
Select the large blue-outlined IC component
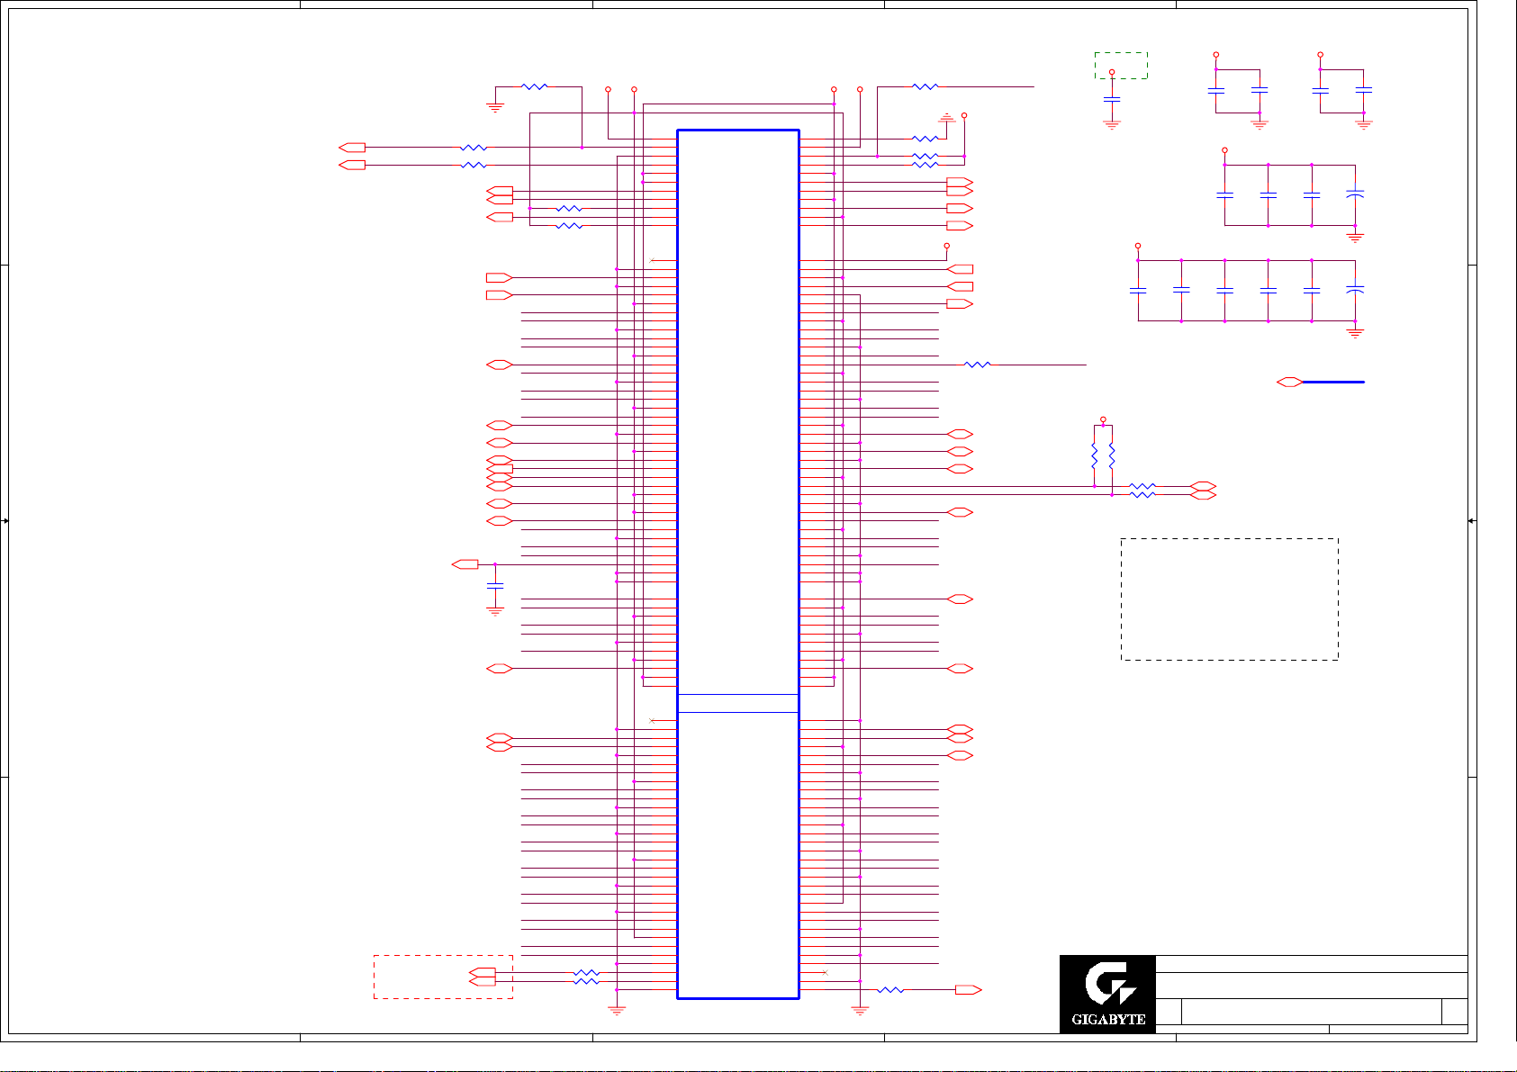(738, 564)
